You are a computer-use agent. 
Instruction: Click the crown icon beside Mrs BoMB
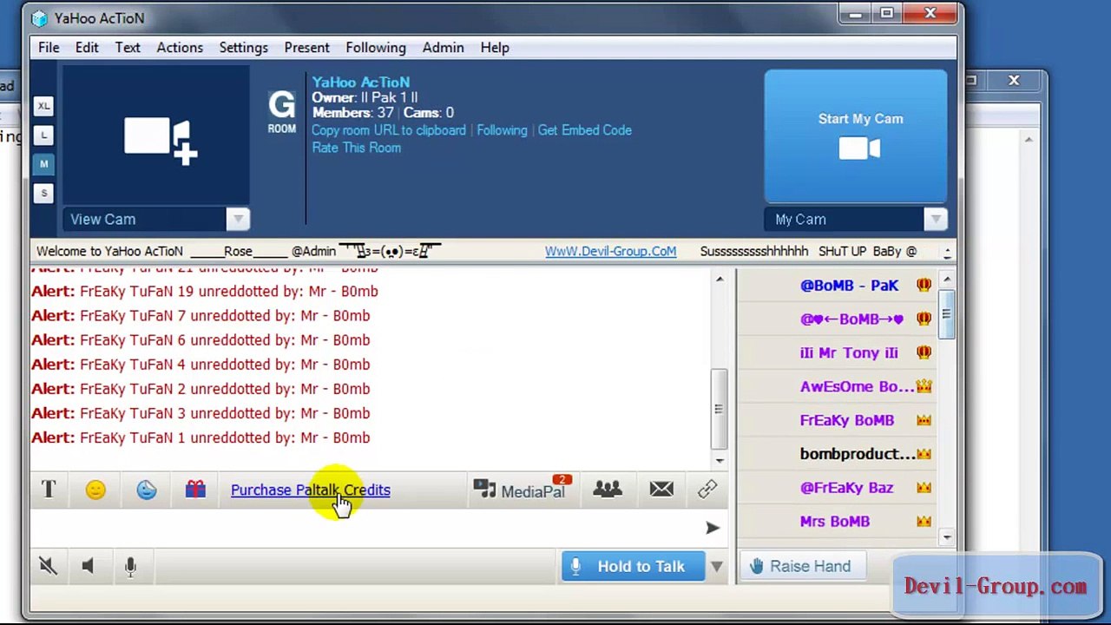coord(924,522)
